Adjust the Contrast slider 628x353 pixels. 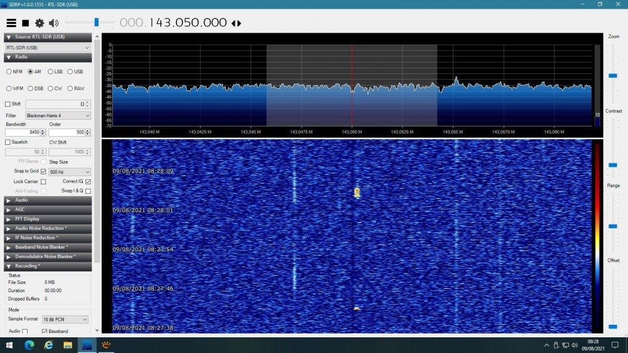click(613, 164)
